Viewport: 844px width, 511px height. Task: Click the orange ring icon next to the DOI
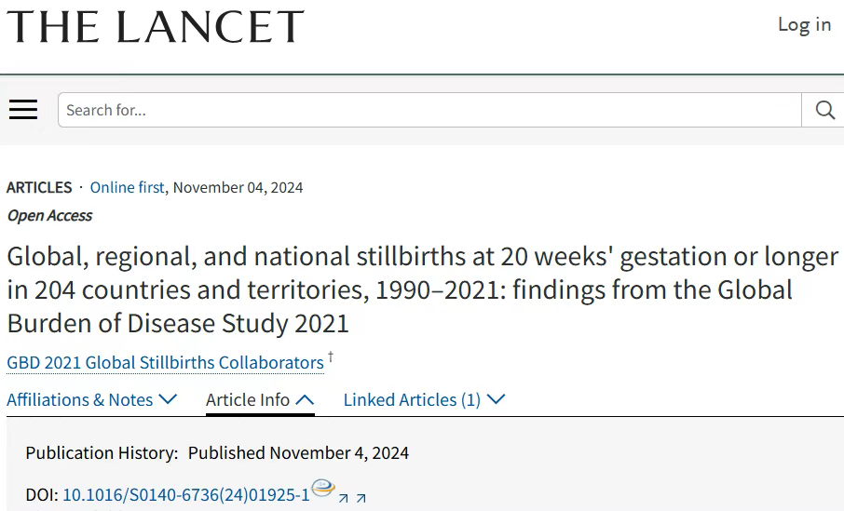point(323,488)
